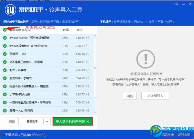Click the 爱思助手 i4 logo icon
Image resolution: width=194 pixels, height=139 pixels.
(x=10, y=10)
